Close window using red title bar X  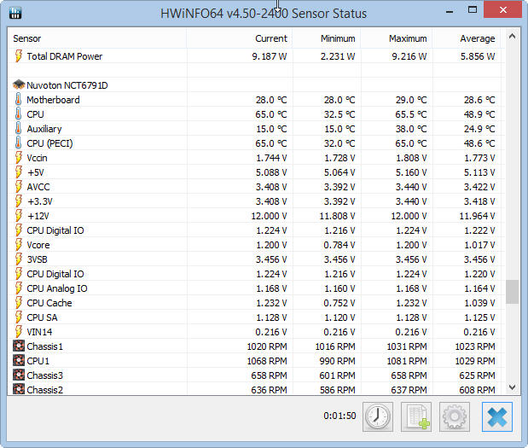[x=502, y=9]
